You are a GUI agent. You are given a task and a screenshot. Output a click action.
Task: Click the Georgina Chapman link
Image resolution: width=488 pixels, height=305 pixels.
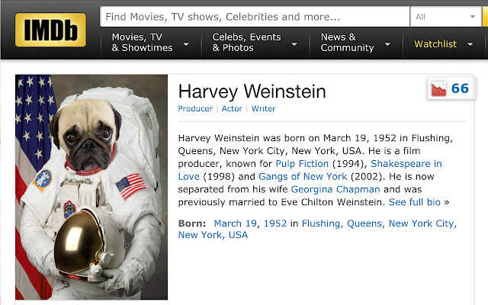click(335, 190)
